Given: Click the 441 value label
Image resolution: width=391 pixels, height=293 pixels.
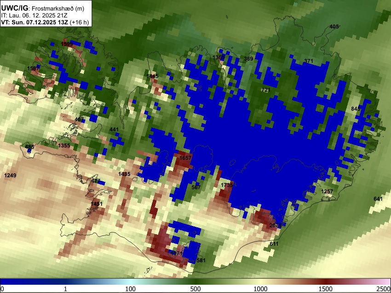Looking at the screenshot, I should 114,130.
